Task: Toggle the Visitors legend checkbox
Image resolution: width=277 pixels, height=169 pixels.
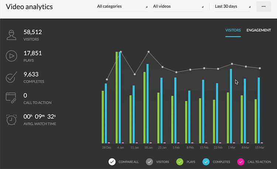Action: click(x=150, y=162)
